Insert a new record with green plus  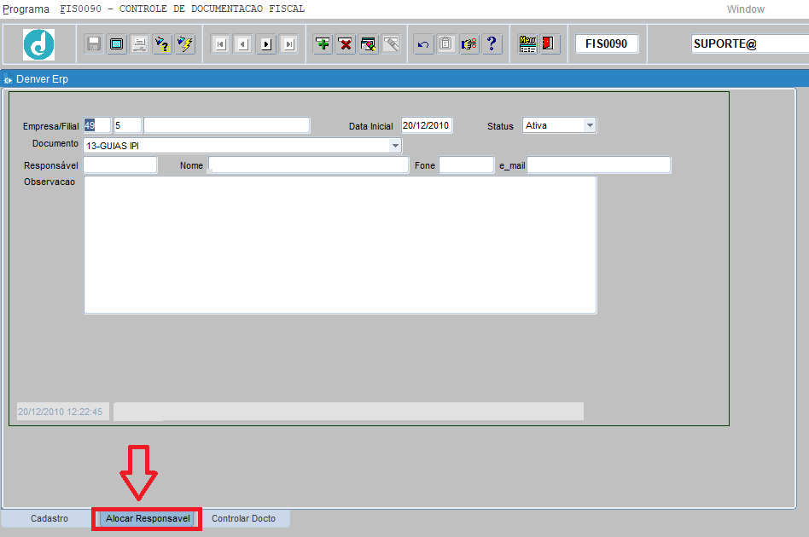(x=323, y=44)
